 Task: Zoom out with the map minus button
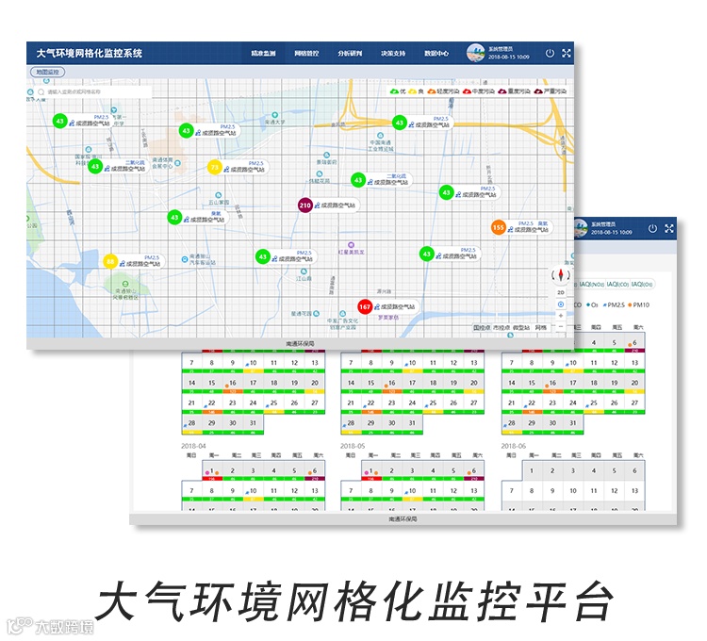tap(561, 326)
